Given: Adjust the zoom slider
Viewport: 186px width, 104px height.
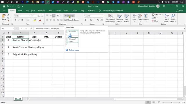Looking at the screenshot, I should pos(172,103).
